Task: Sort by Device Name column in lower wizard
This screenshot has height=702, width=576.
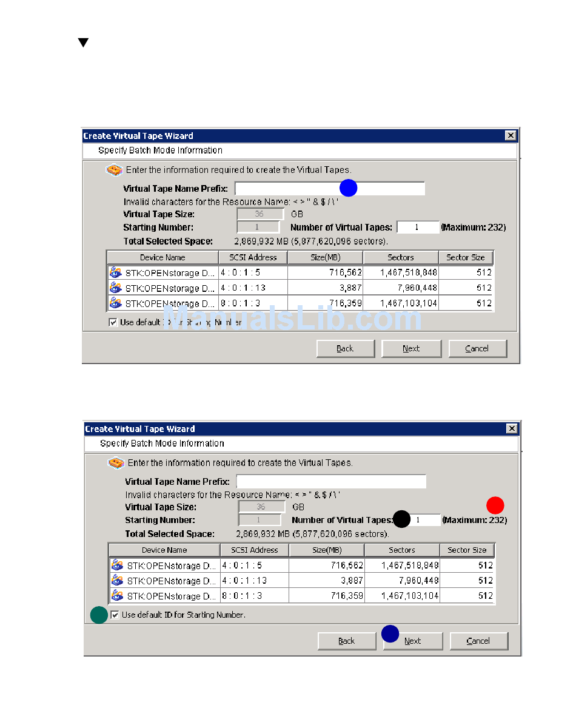Action: 165,550
